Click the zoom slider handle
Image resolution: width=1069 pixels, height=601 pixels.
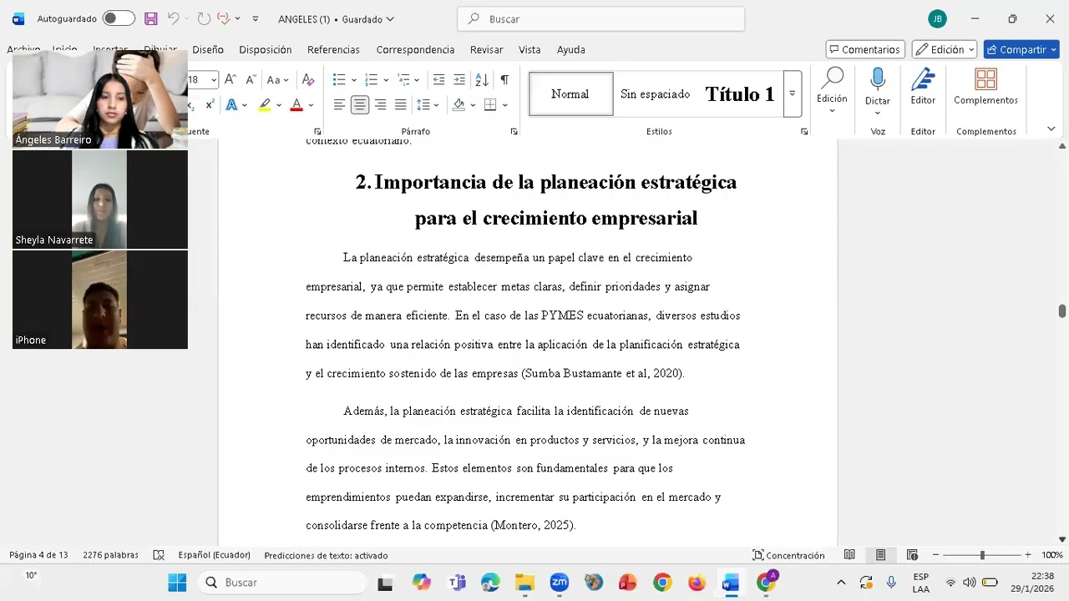tap(982, 555)
